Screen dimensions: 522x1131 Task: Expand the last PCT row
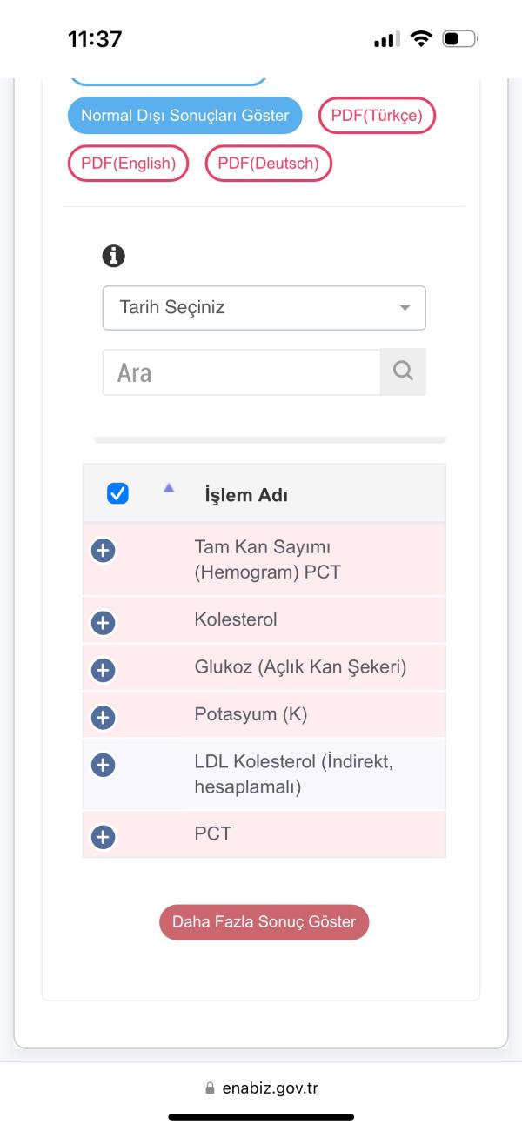(103, 837)
